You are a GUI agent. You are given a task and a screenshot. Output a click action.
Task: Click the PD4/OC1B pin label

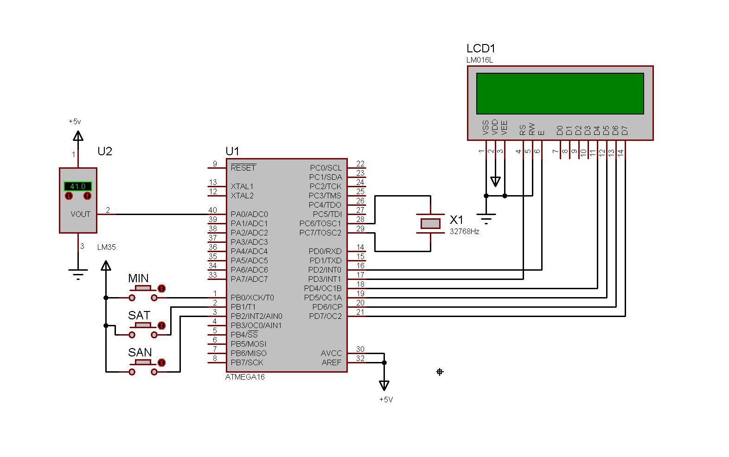[x=323, y=288]
